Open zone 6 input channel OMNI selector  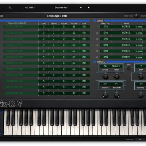pyautogui.click(x=105, y=57)
